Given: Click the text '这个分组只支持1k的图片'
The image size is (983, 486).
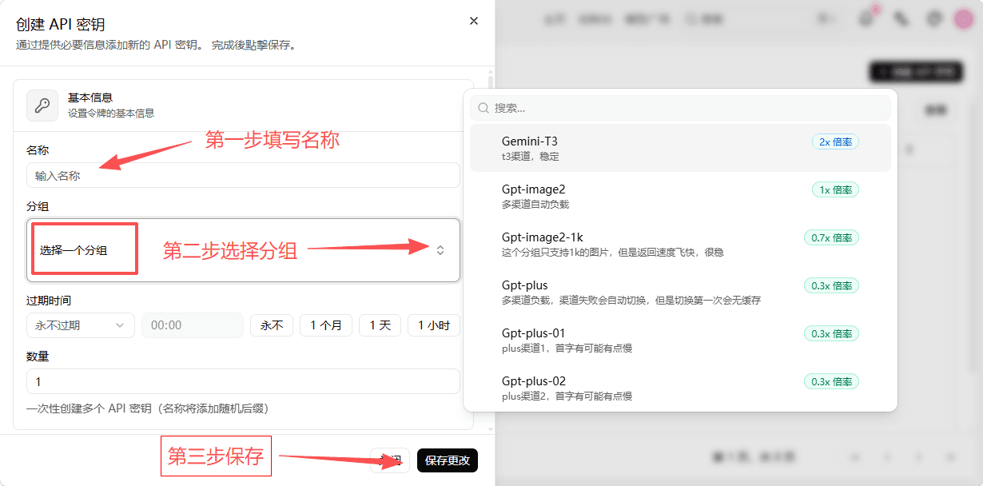Looking at the screenshot, I should (x=555, y=253).
